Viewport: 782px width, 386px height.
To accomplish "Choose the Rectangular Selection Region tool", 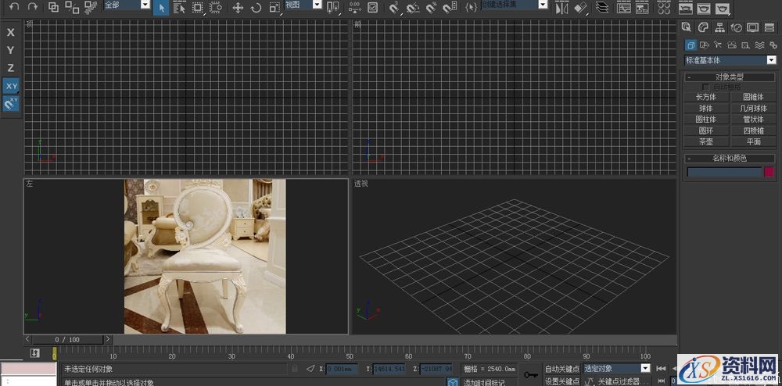I will coord(198,8).
